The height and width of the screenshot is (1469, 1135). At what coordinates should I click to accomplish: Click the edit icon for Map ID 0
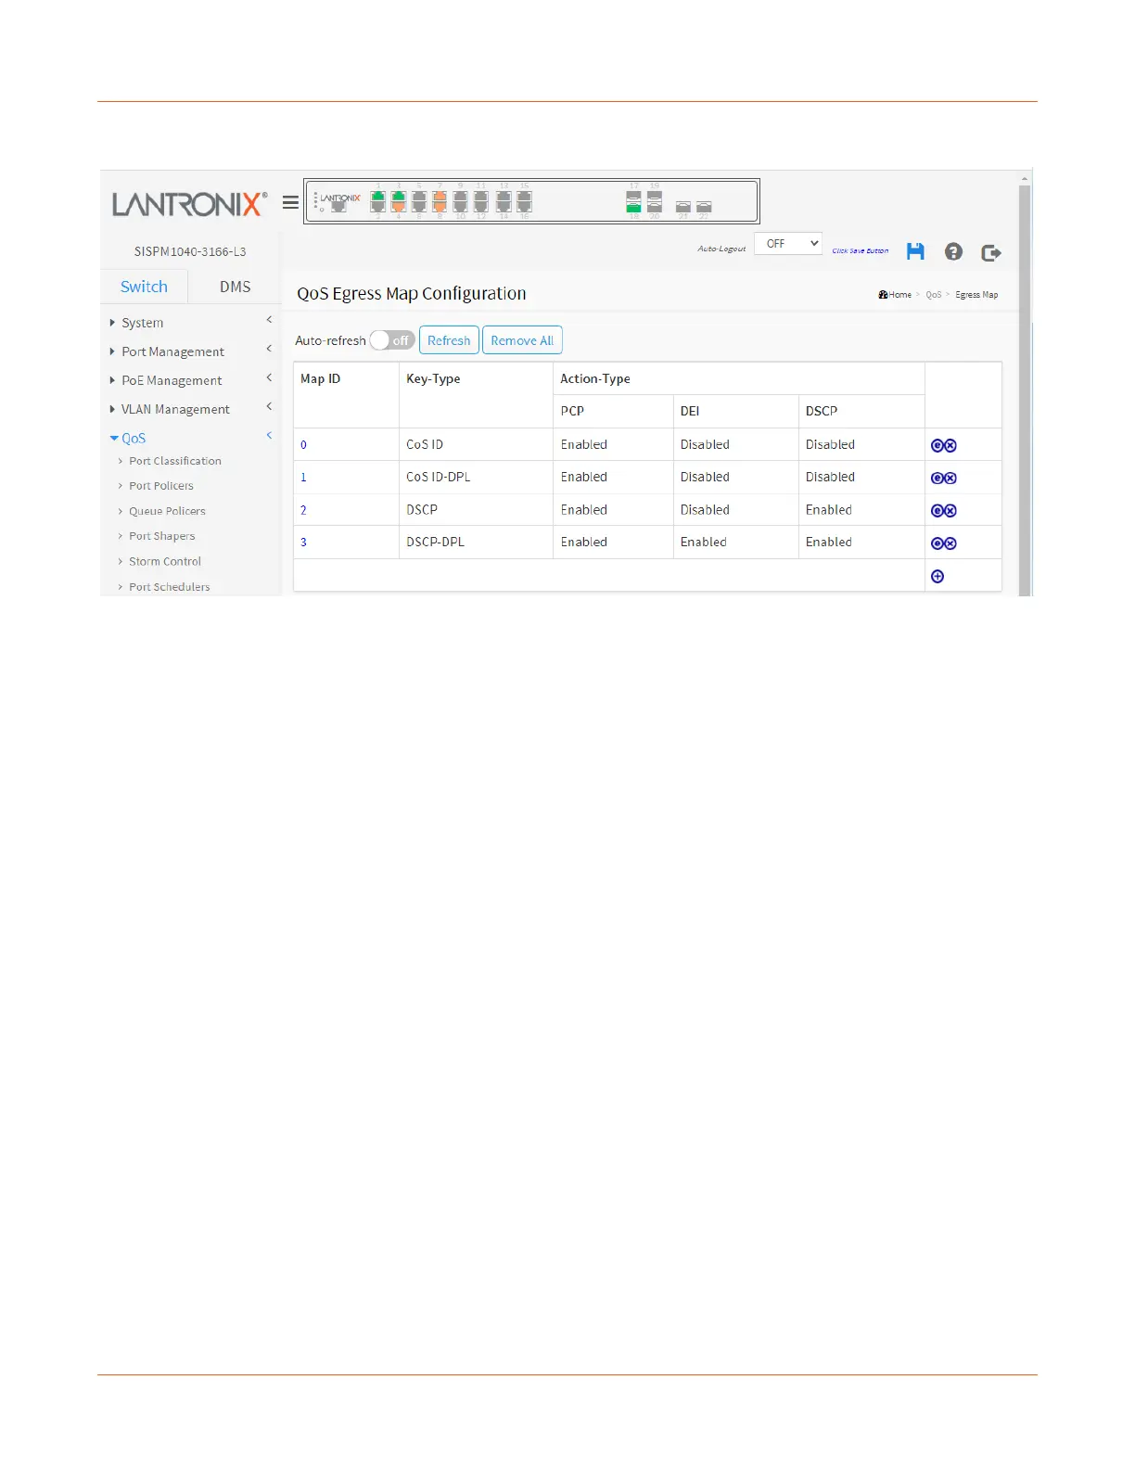click(937, 446)
